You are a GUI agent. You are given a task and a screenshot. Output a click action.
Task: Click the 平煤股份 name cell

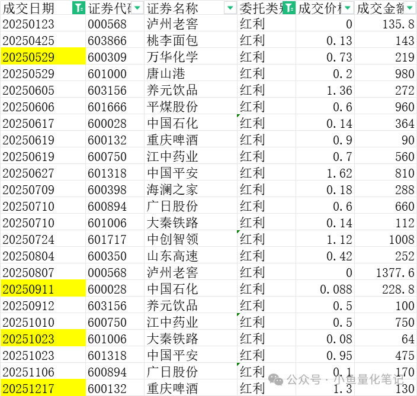click(x=191, y=106)
